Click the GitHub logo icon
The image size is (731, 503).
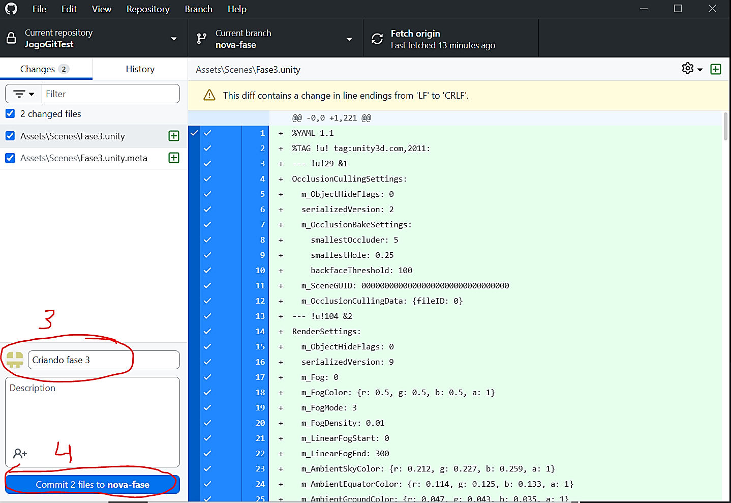click(x=11, y=9)
